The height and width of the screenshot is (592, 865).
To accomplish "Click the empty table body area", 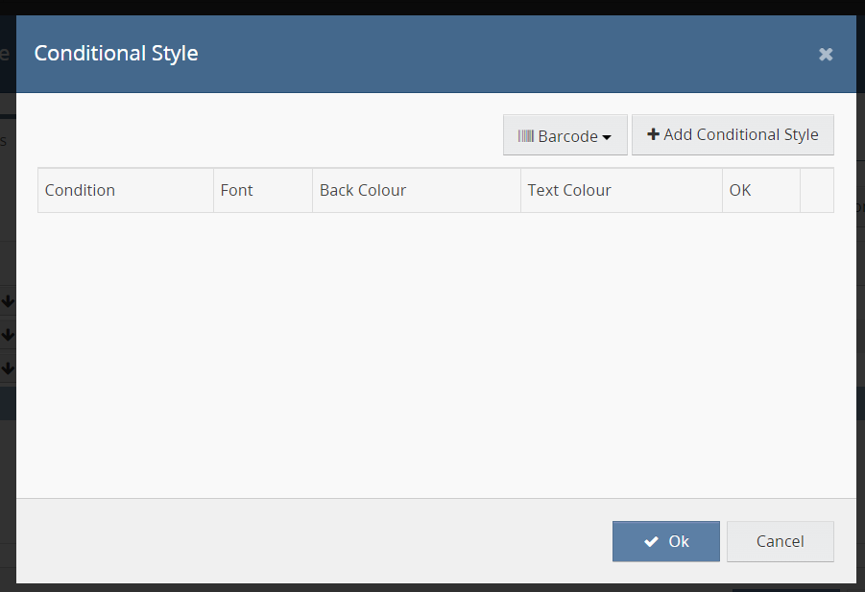I will point(435,355).
